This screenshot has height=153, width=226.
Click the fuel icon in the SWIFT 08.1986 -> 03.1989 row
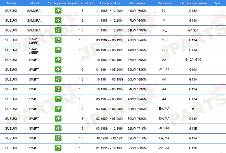point(58,99)
